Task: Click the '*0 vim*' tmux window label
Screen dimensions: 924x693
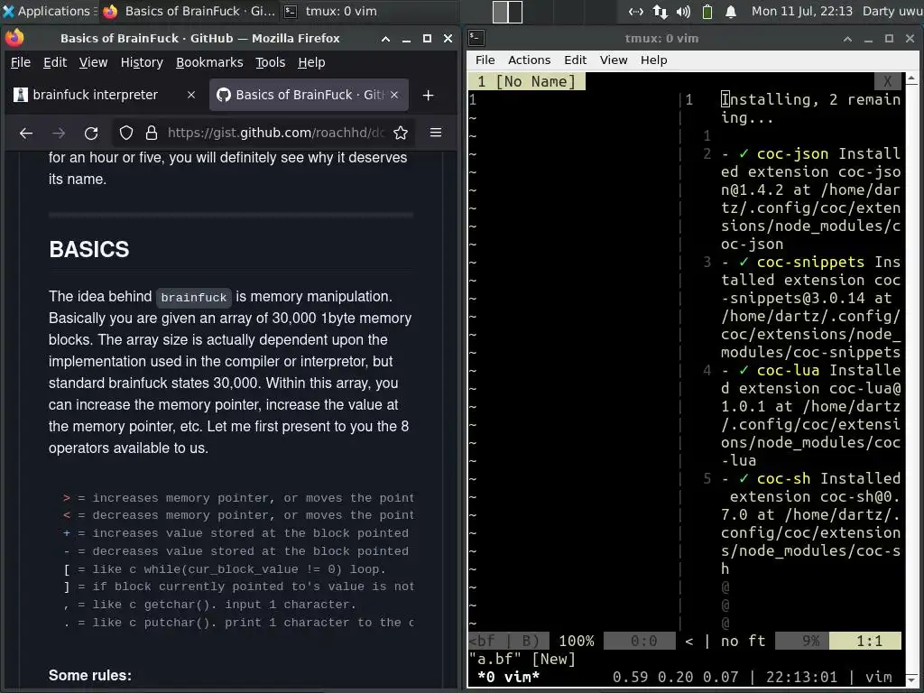Action: (509, 677)
